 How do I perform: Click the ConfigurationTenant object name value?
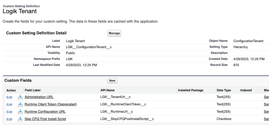click(x=249, y=41)
